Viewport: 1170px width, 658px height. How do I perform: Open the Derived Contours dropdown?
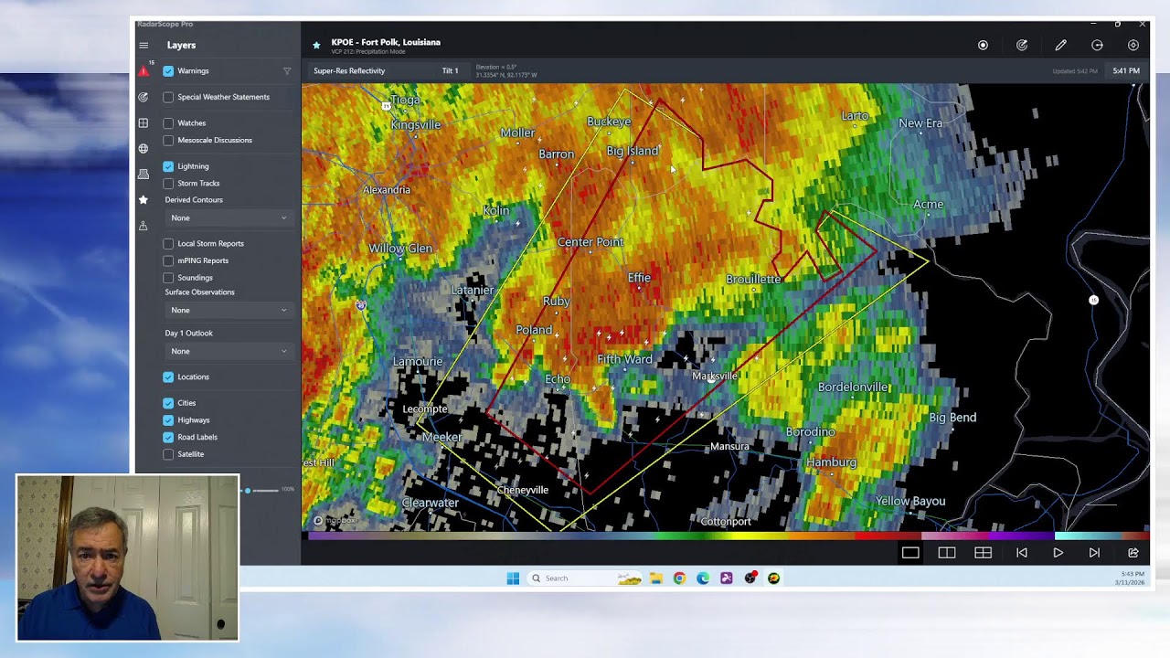coord(229,218)
